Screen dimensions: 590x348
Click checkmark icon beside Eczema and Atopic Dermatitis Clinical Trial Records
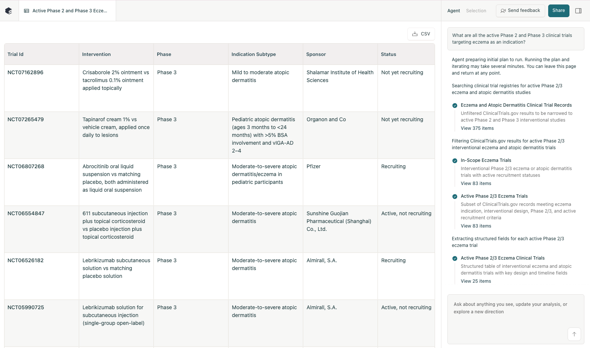coord(454,106)
